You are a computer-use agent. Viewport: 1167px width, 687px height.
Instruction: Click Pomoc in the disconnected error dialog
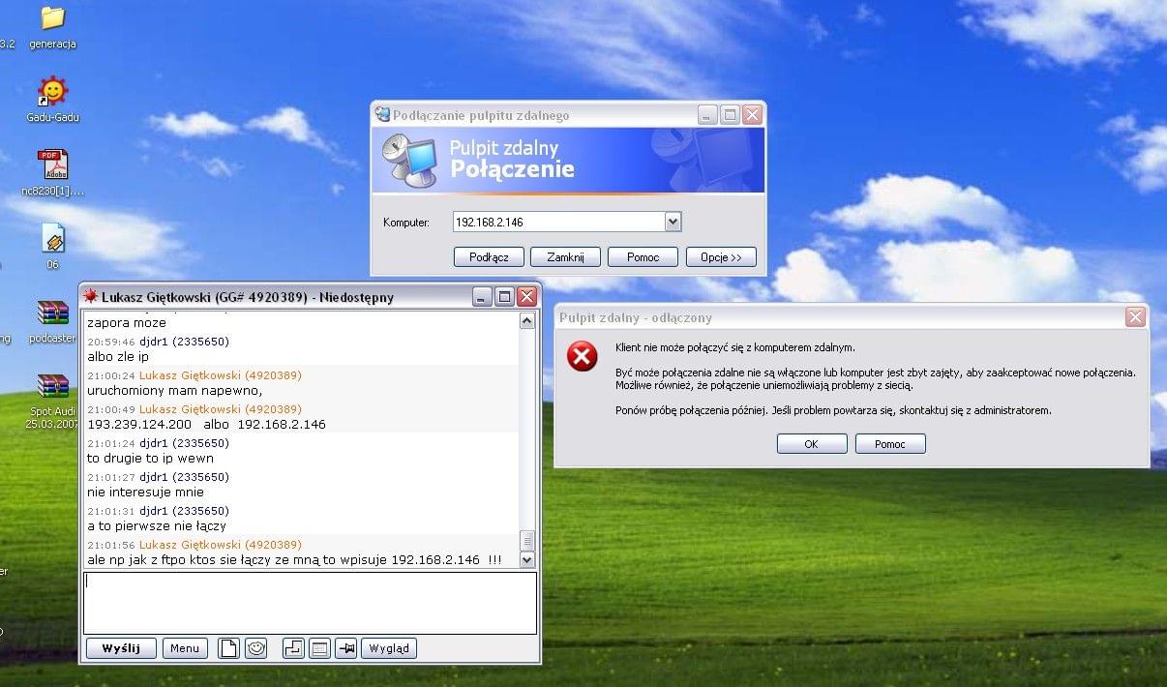890,444
